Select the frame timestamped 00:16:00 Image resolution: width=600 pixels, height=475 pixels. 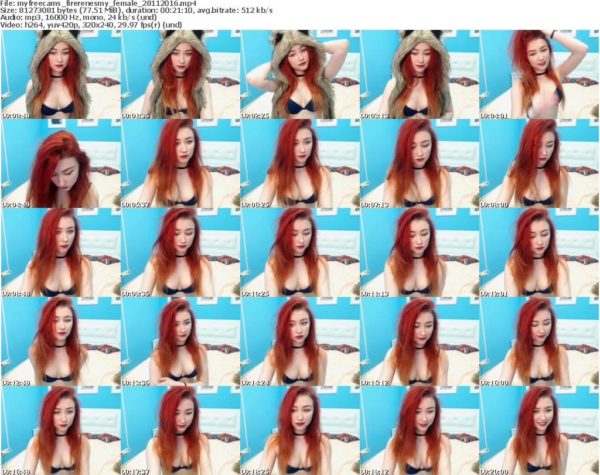(x=539, y=341)
